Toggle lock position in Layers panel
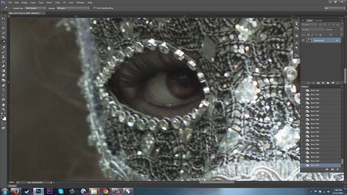This screenshot has height=195, width=347. (x=316, y=35)
